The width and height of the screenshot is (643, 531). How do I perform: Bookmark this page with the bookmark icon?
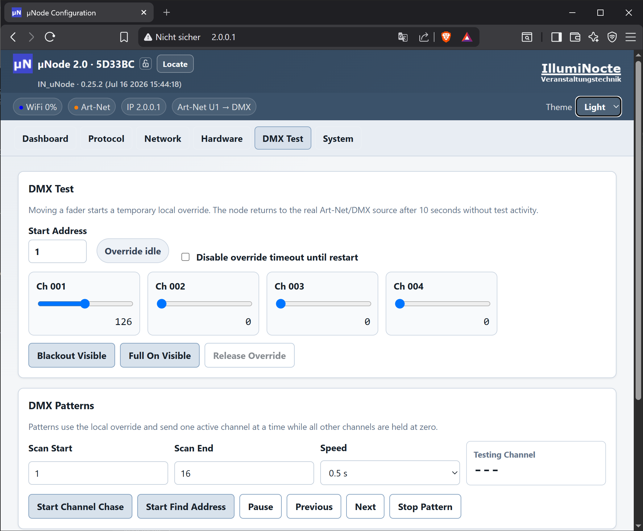(124, 37)
